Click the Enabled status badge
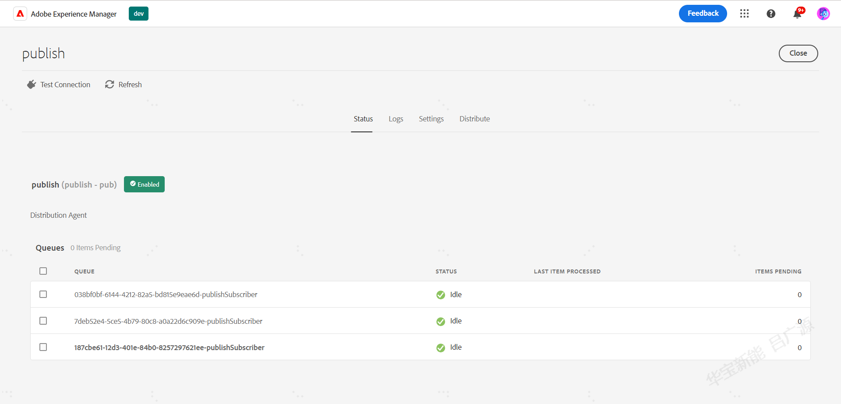This screenshot has height=404, width=841. [x=144, y=184]
